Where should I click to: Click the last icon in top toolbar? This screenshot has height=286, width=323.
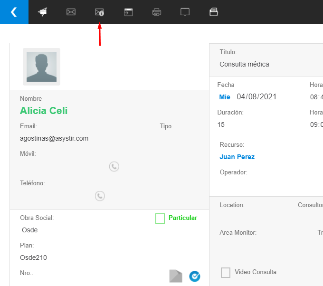214,12
